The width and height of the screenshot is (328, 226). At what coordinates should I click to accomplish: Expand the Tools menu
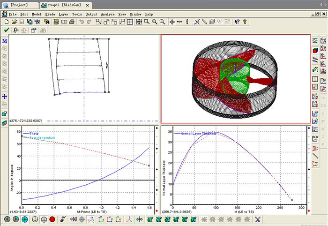[77, 14]
